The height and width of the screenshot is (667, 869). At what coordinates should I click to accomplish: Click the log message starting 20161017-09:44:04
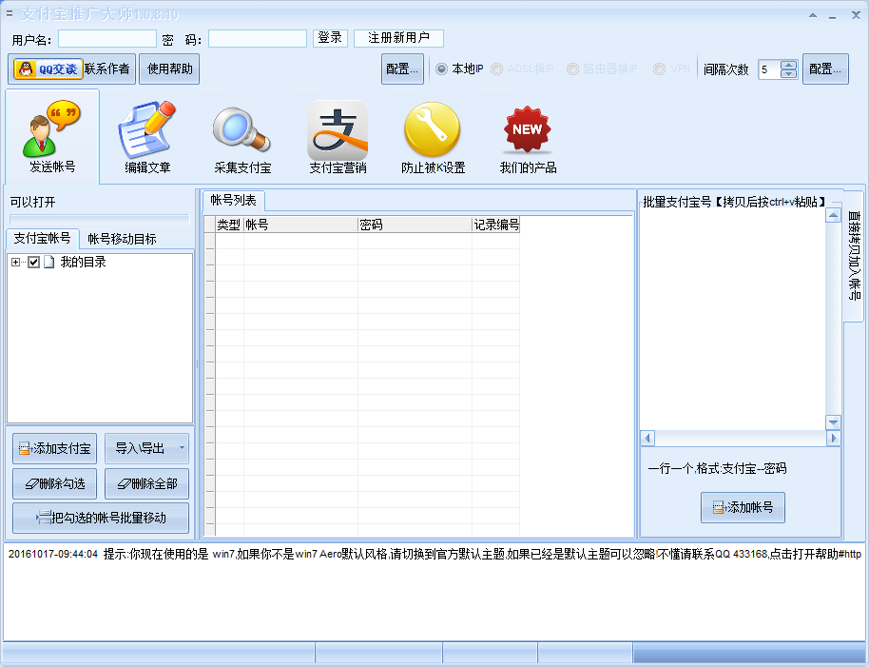click(434, 554)
